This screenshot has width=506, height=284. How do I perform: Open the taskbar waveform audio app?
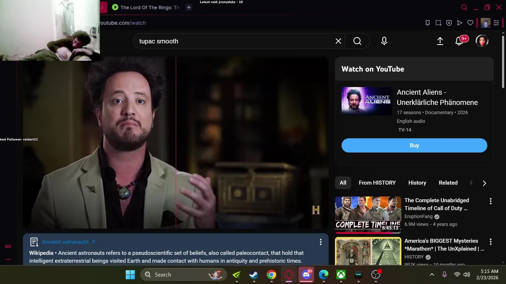coord(359,275)
